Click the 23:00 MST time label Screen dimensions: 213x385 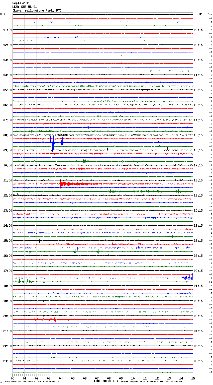coord(8,361)
